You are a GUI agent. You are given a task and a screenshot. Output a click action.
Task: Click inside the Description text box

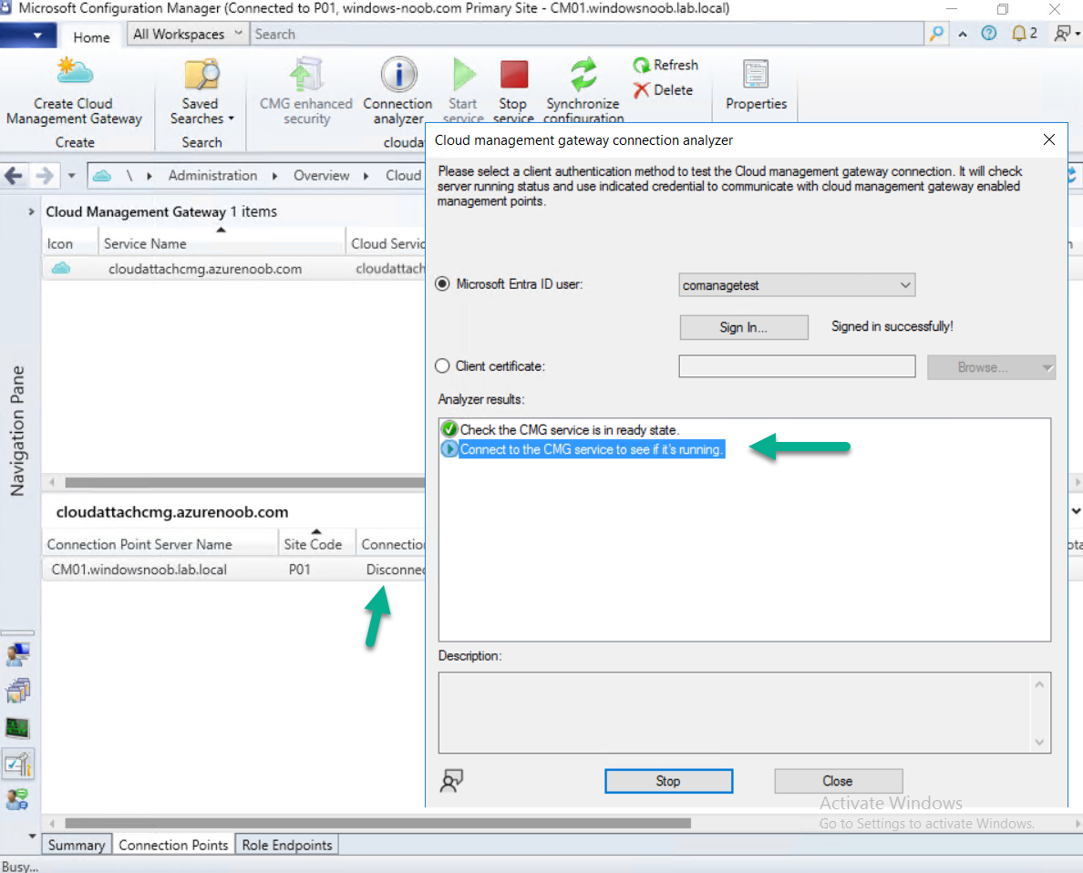tap(737, 713)
